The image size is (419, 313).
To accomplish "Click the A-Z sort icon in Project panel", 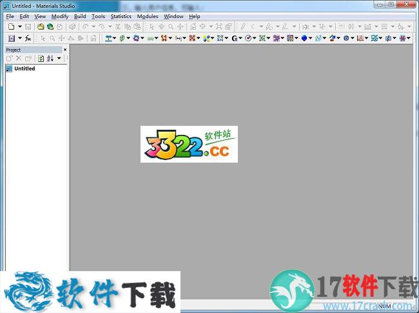I will pos(50,58).
